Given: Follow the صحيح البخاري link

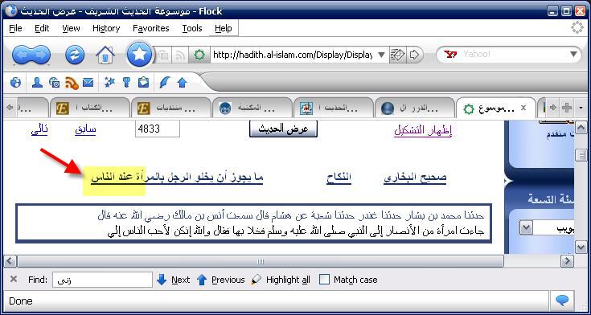Looking at the screenshot, I should click(x=415, y=178).
